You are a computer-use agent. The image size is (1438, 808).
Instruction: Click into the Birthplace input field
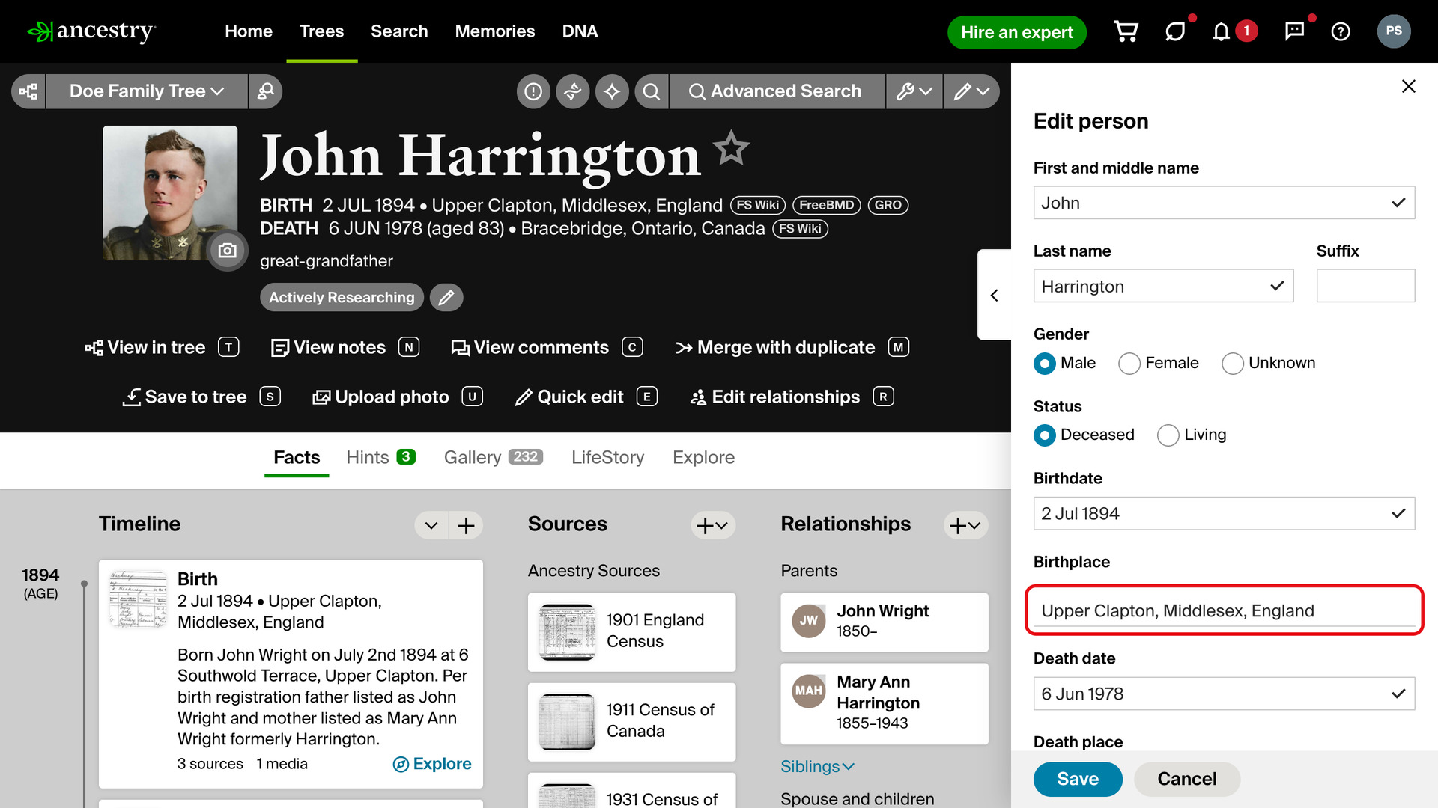(1224, 610)
